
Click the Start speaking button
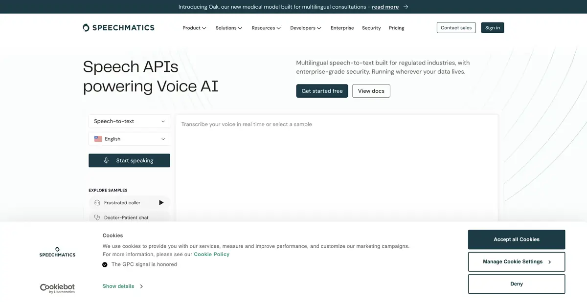[x=130, y=160]
